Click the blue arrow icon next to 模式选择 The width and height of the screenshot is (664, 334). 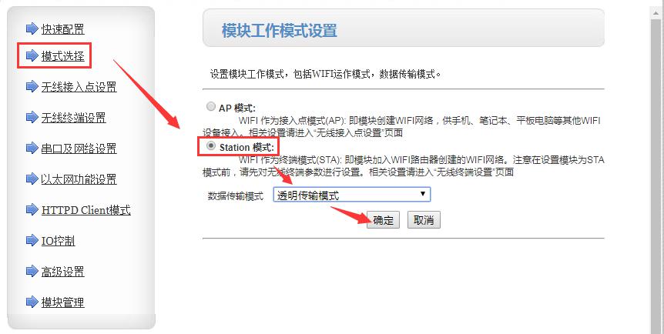32,55
